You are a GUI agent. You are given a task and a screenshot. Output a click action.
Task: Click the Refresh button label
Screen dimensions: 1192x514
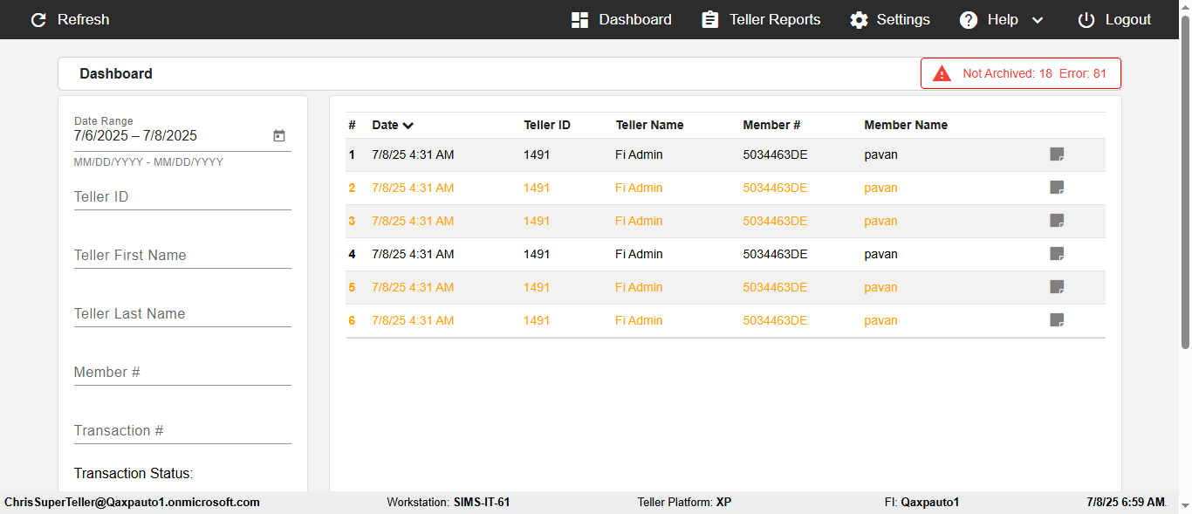pos(84,19)
